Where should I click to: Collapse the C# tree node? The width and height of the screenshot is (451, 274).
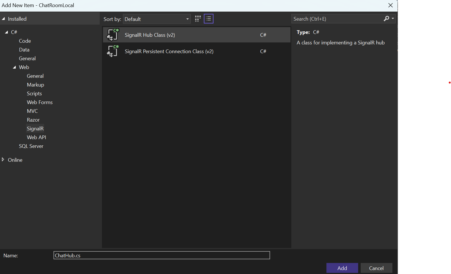pyautogui.click(x=7, y=32)
